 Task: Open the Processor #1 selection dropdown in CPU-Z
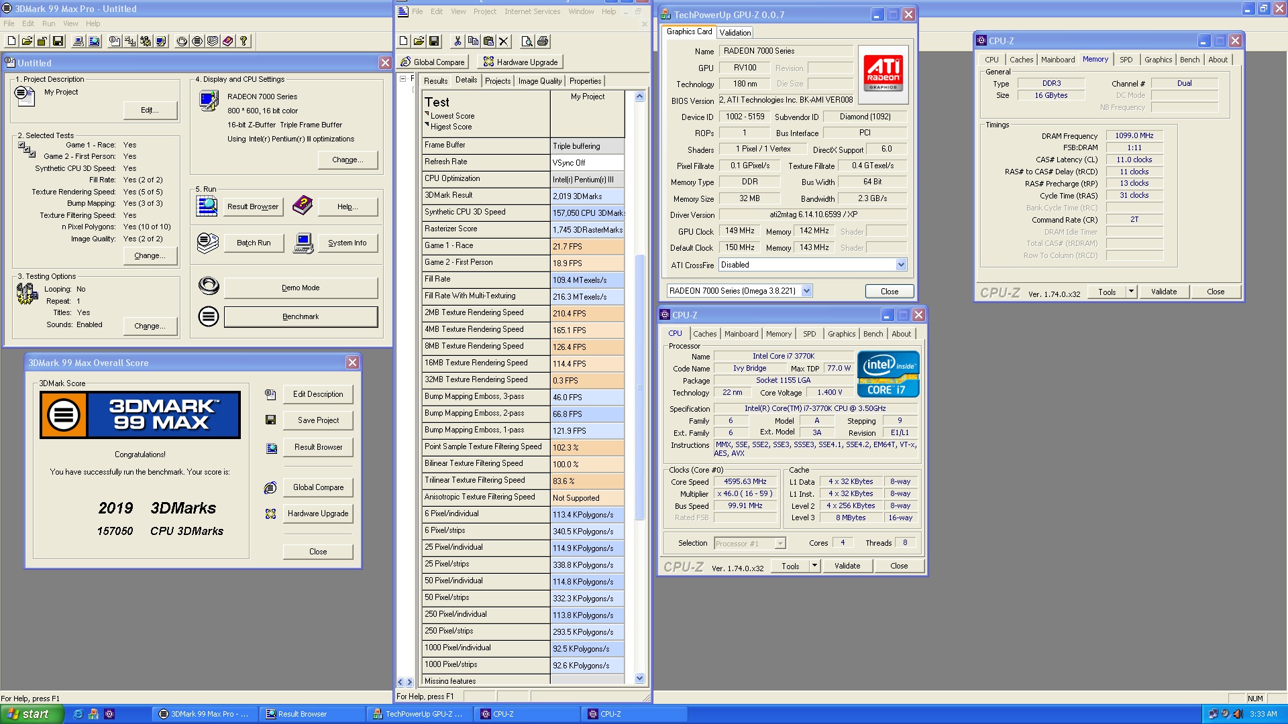click(780, 544)
